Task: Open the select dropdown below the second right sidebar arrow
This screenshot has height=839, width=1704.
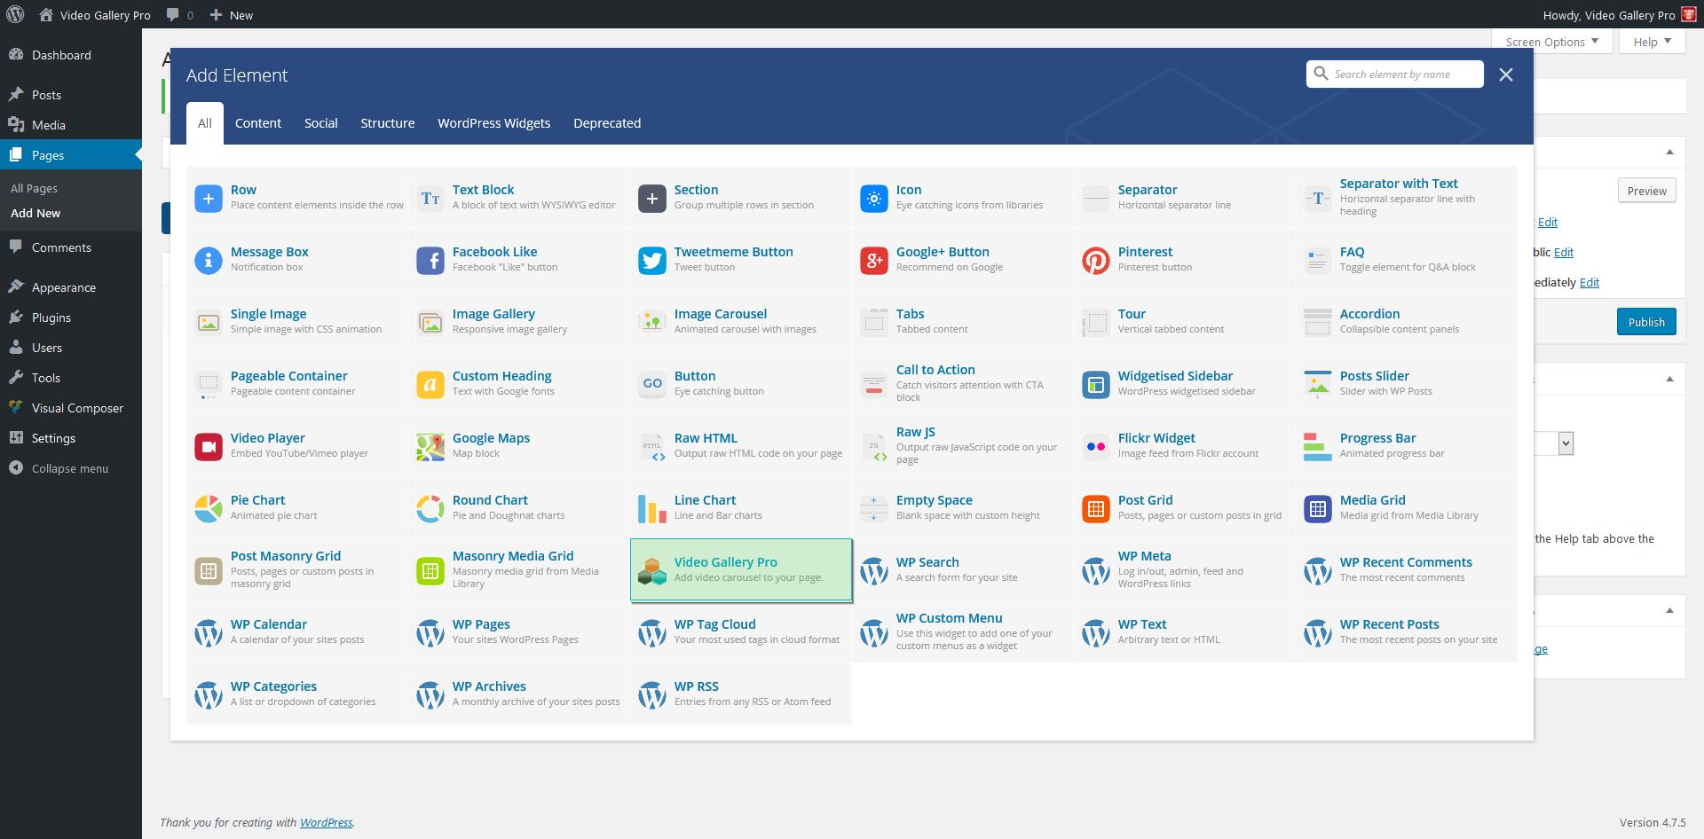Action: tap(1566, 443)
